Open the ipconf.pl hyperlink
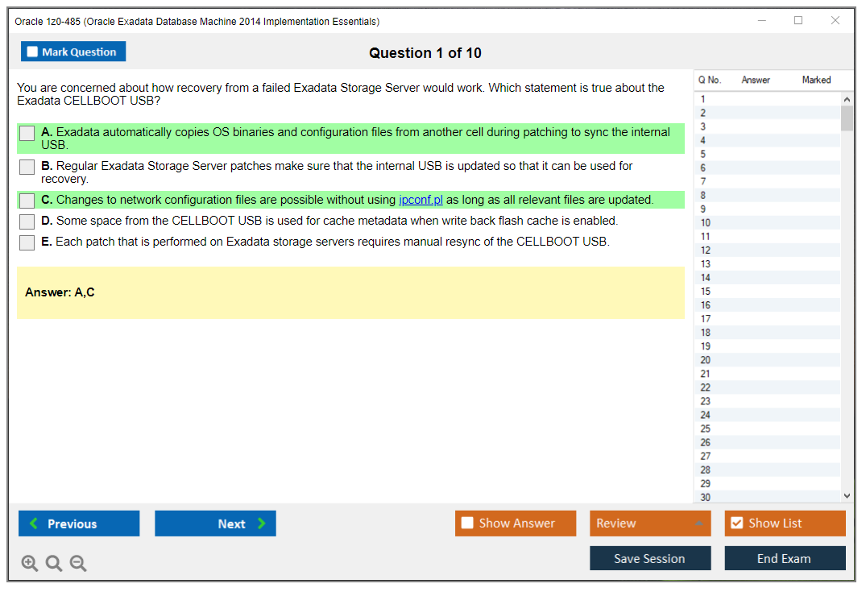The image size is (866, 592). 421,200
